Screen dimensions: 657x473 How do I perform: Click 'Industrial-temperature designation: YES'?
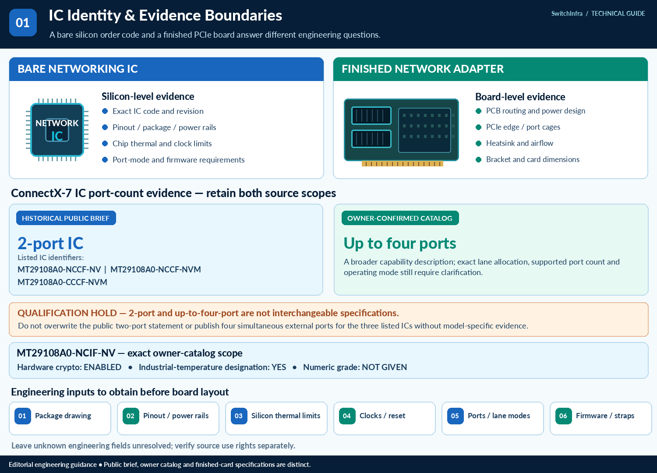[x=212, y=367]
